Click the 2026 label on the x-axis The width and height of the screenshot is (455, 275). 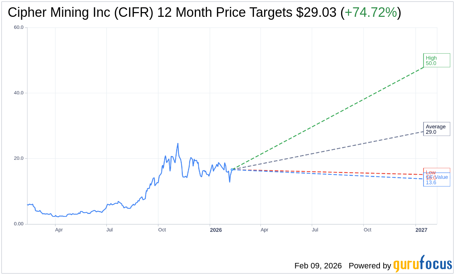coord(216,230)
